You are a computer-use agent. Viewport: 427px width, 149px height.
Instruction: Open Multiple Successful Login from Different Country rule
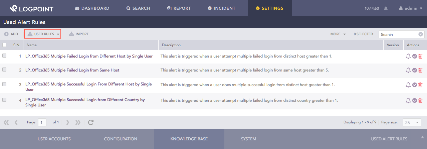(85, 102)
